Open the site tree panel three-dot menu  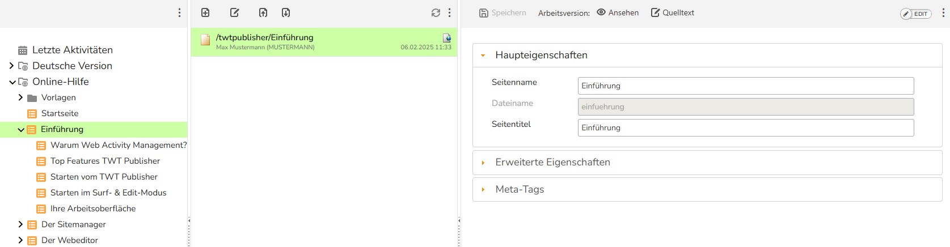tap(179, 12)
